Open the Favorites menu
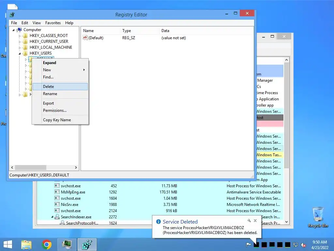The height and width of the screenshot is (251, 334). tap(53, 23)
